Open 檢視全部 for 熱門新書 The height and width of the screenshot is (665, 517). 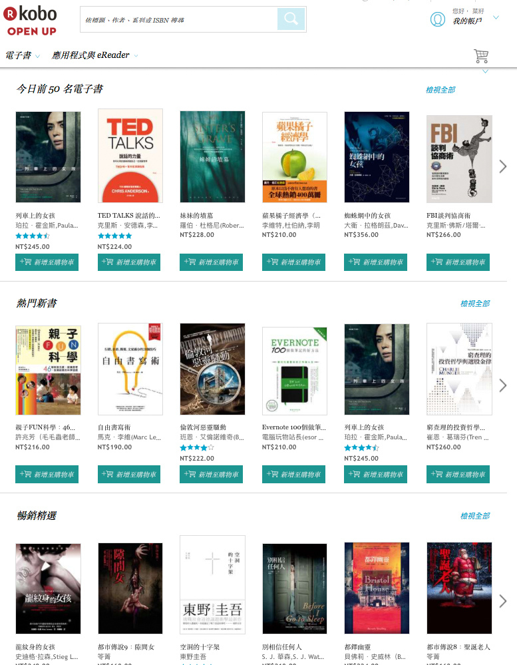[x=475, y=304]
